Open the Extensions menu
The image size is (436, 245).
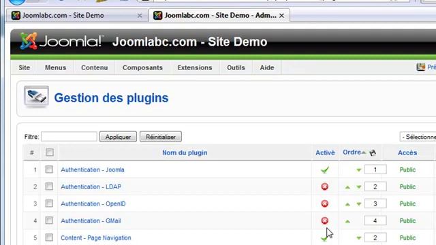pos(195,67)
